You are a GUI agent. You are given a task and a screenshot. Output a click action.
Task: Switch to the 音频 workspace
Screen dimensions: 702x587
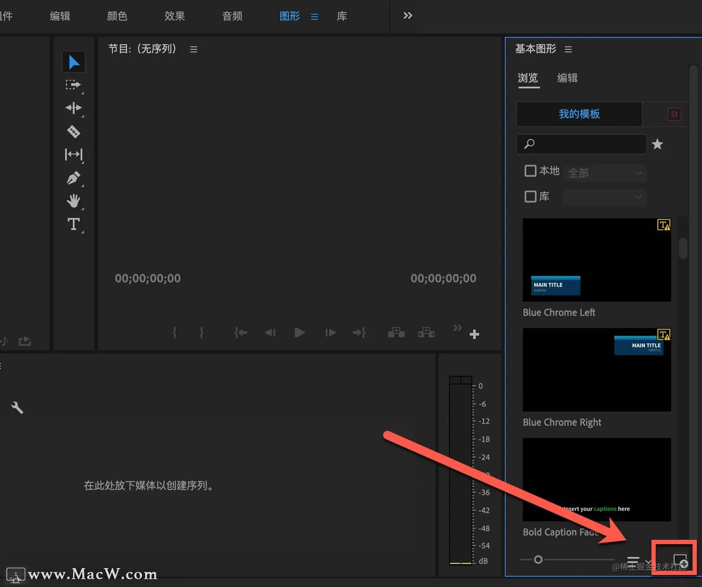pyautogui.click(x=232, y=16)
